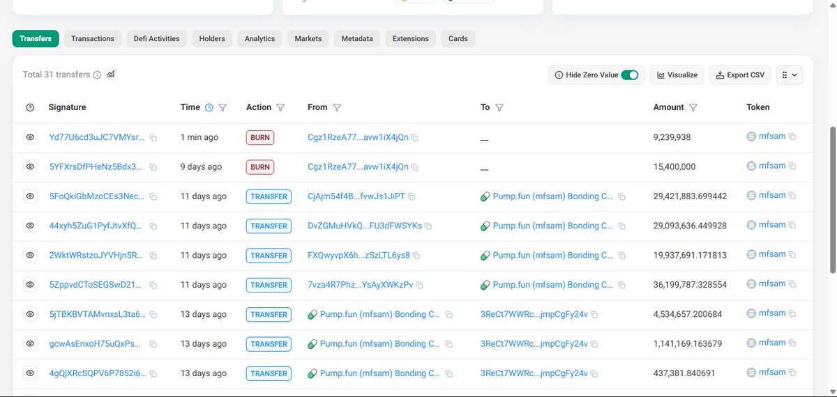Copy signature 2WktWRstzoJYVHjn5R
Screen dimensions: 837x397
153,256
